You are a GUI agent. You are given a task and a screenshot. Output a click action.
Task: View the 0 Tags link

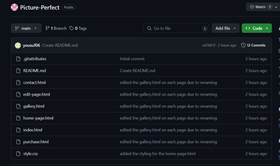pos(78,28)
